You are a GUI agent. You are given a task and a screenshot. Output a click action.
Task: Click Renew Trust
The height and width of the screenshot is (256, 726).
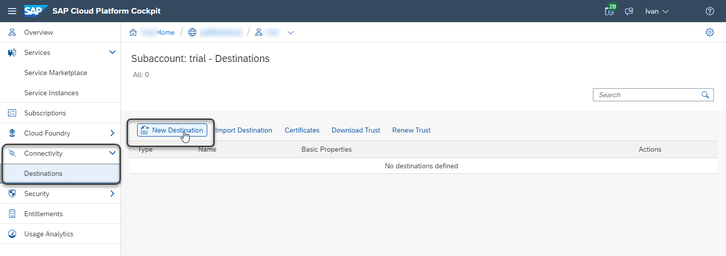(x=411, y=130)
